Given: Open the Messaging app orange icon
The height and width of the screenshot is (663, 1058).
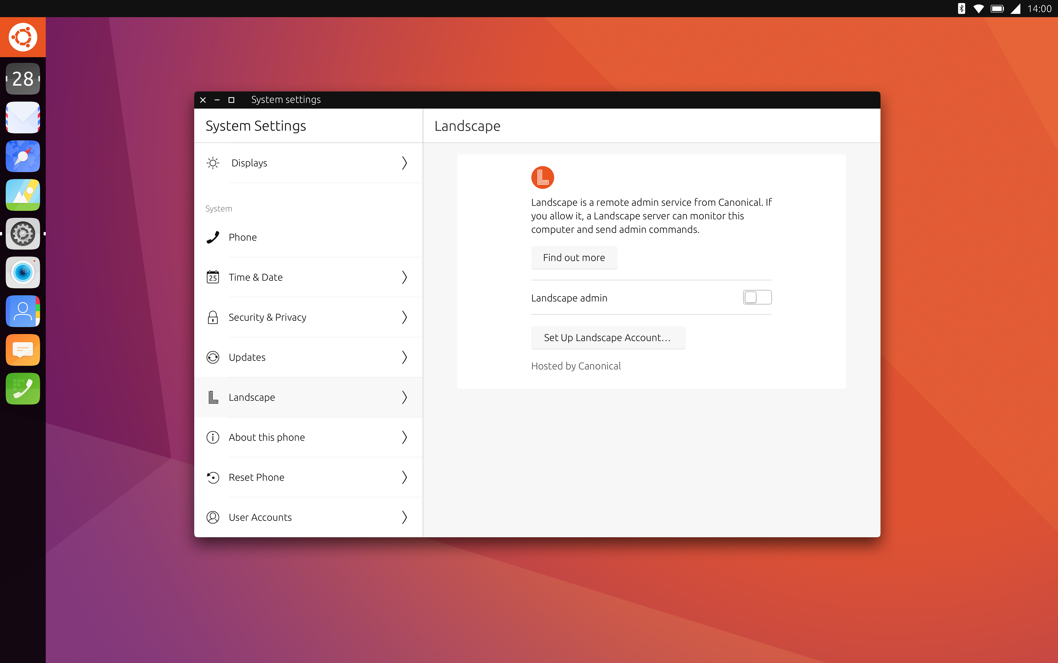Looking at the screenshot, I should [x=23, y=350].
